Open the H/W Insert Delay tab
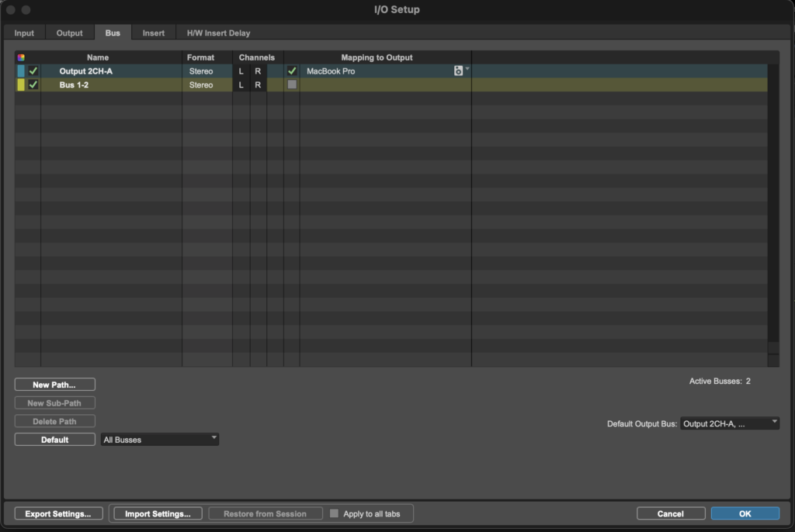The height and width of the screenshot is (532, 795). point(218,33)
